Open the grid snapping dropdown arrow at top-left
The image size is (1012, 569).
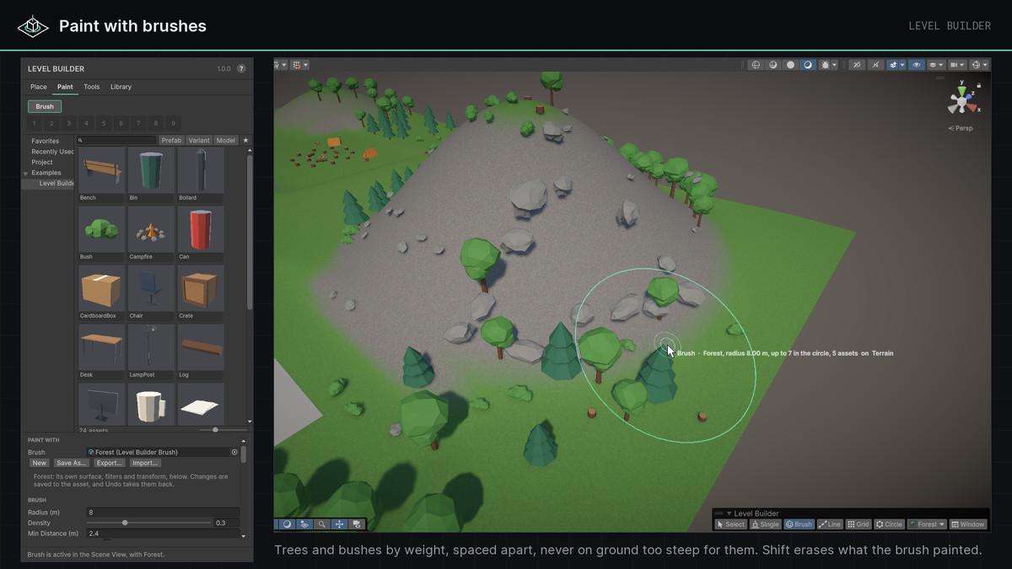pyautogui.click(x=305, y=65)
